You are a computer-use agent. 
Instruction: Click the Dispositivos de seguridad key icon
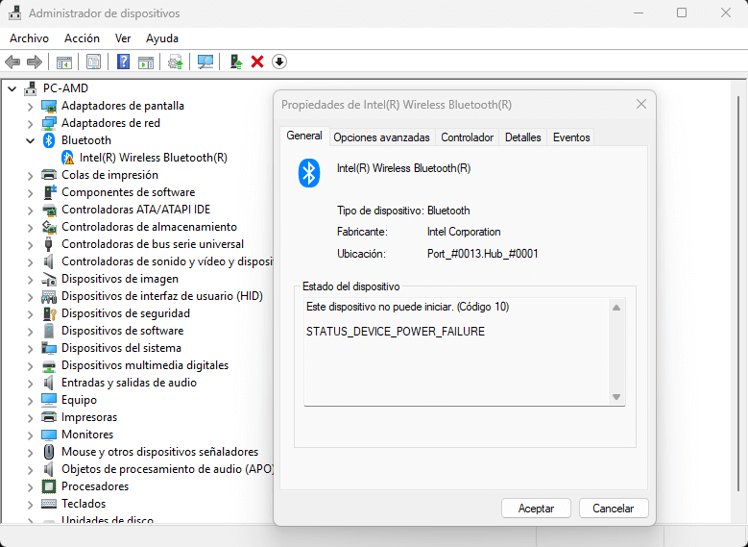click(x=49, y=313)
